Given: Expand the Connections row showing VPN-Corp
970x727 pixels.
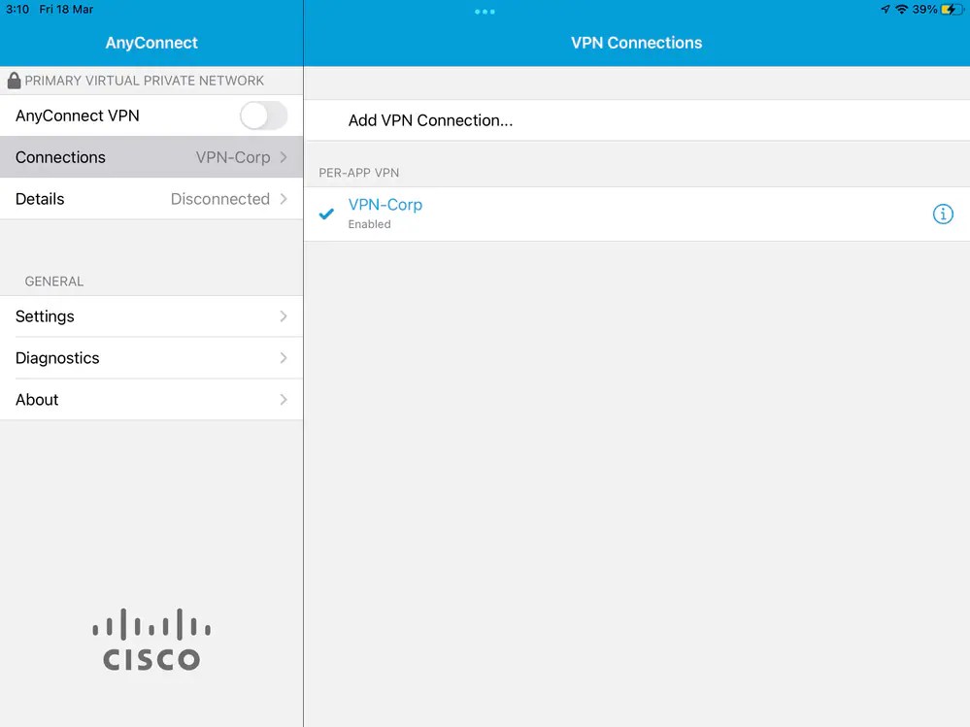Looking at the screenshot, I should [151, 157].
